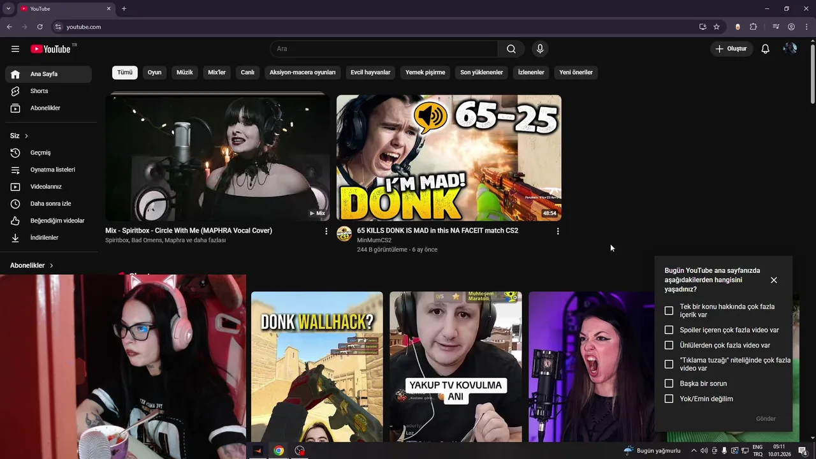Reload the page in browser toolbar
Screen dimensions: 816x459
pyautogui.click(x=40, y=27)
